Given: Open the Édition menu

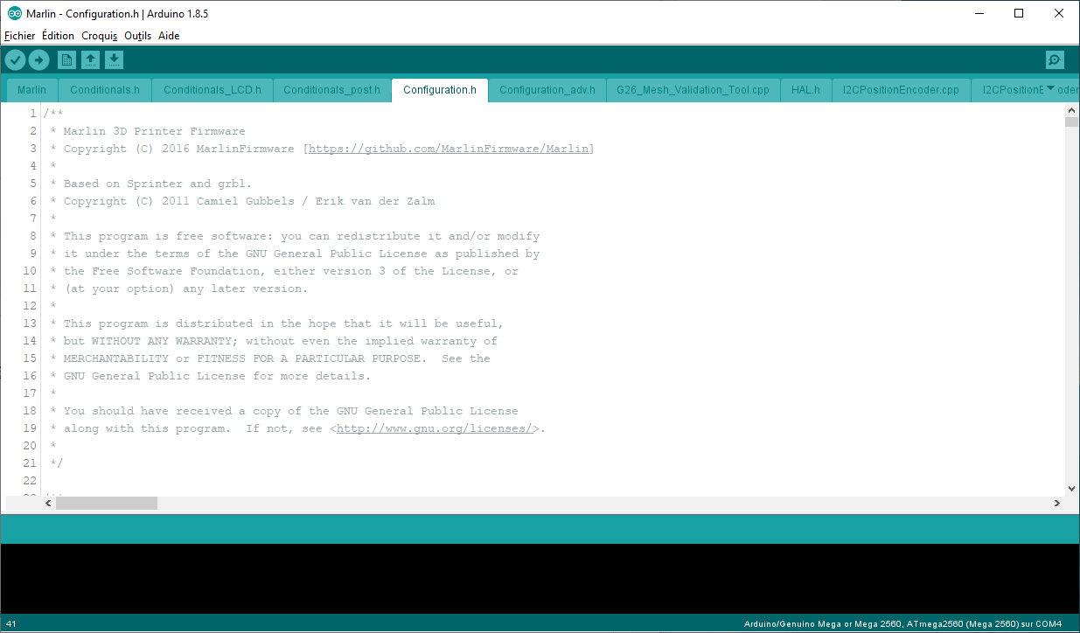Looking at the screenshot, I should (x=58, y=36).
